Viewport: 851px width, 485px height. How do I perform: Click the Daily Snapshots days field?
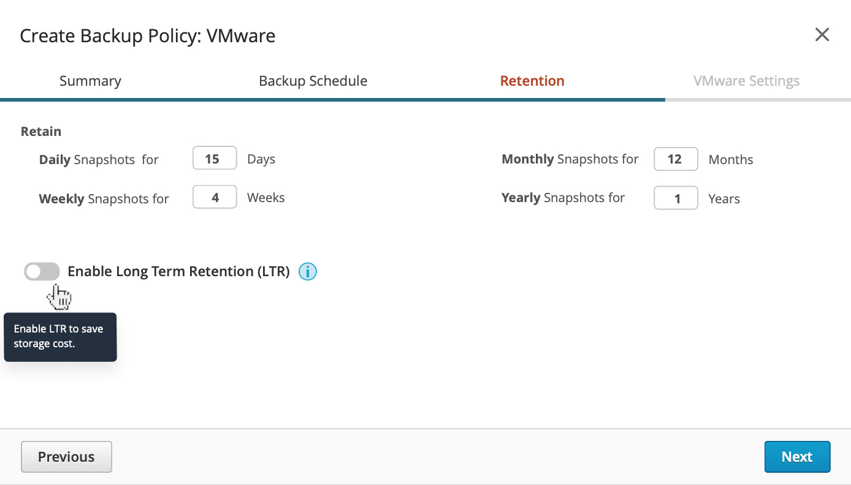coord(214,159)
